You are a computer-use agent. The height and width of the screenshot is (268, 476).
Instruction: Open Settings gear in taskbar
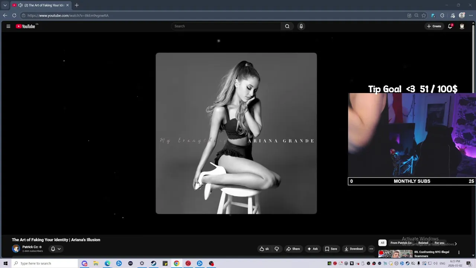(142, 264)
